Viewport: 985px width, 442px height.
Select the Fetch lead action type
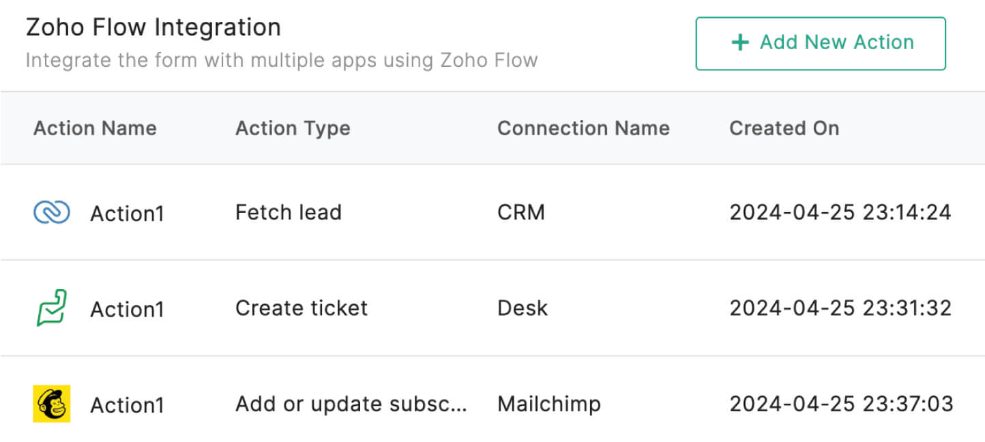[x=289, y=213]
